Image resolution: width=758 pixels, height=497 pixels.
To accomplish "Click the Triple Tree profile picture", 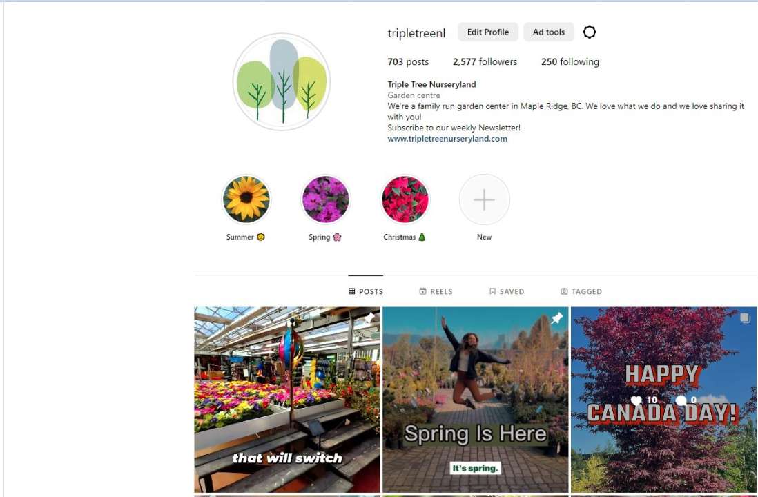I will click(282, 81).
